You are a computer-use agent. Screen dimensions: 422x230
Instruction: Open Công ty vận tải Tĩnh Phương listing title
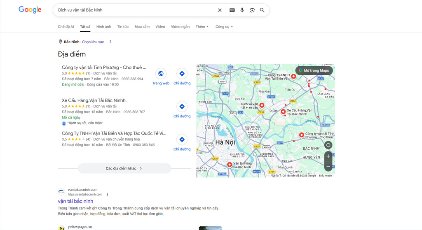point(104,67)
